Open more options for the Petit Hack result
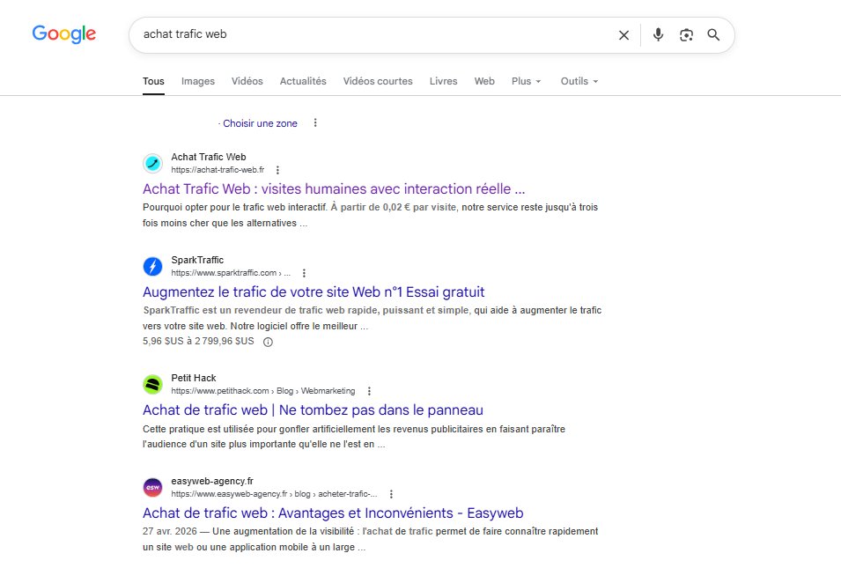The width and height of the screenshot is (841, 568). click(369, 391)
